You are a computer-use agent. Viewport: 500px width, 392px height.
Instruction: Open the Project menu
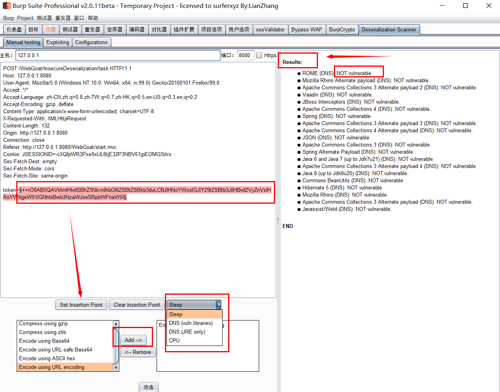25,18
